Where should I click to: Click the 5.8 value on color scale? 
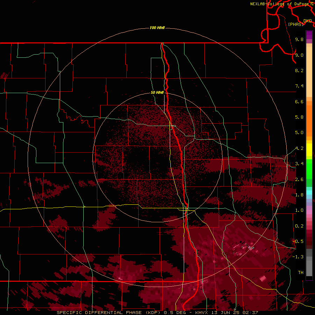pos(299,117)
